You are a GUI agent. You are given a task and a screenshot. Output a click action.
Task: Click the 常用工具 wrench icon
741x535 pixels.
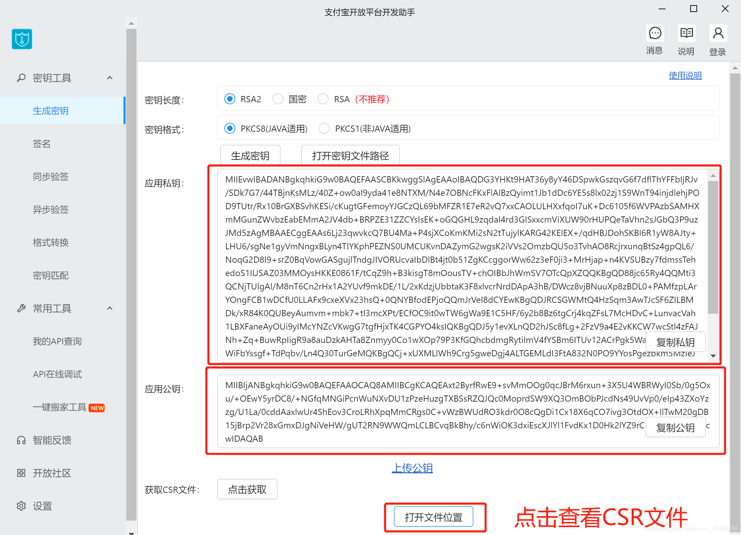[x=21, y=308]
